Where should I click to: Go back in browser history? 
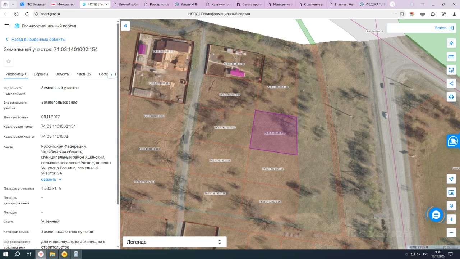(6, 14)
